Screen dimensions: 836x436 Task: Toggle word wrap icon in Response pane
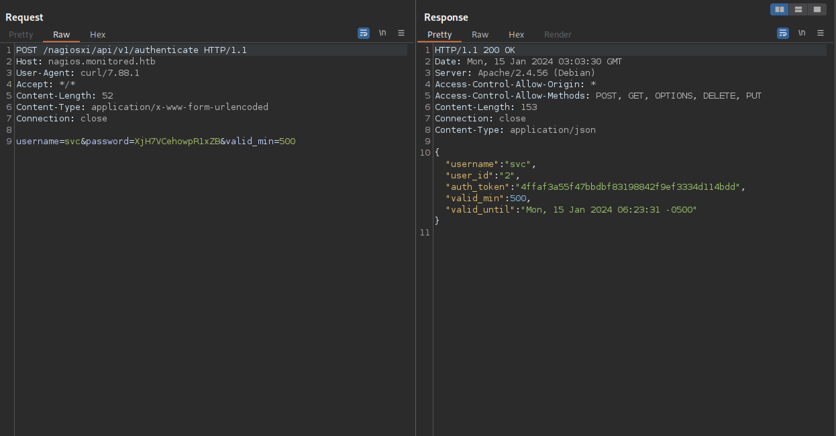[x=783, y=33]
